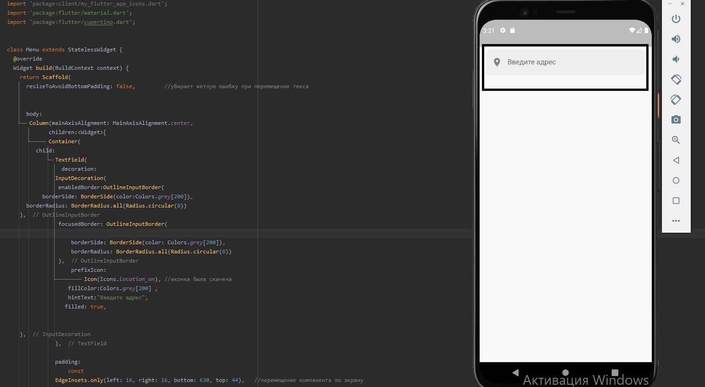Raise emulator volume with volume up icon

pos(676,39)
